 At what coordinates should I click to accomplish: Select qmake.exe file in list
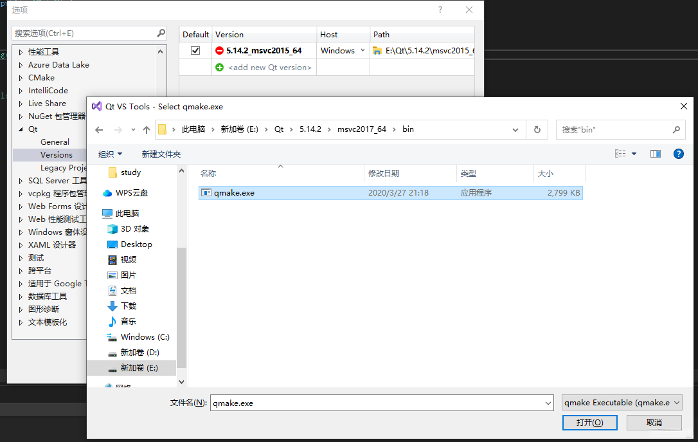(390, 193)
